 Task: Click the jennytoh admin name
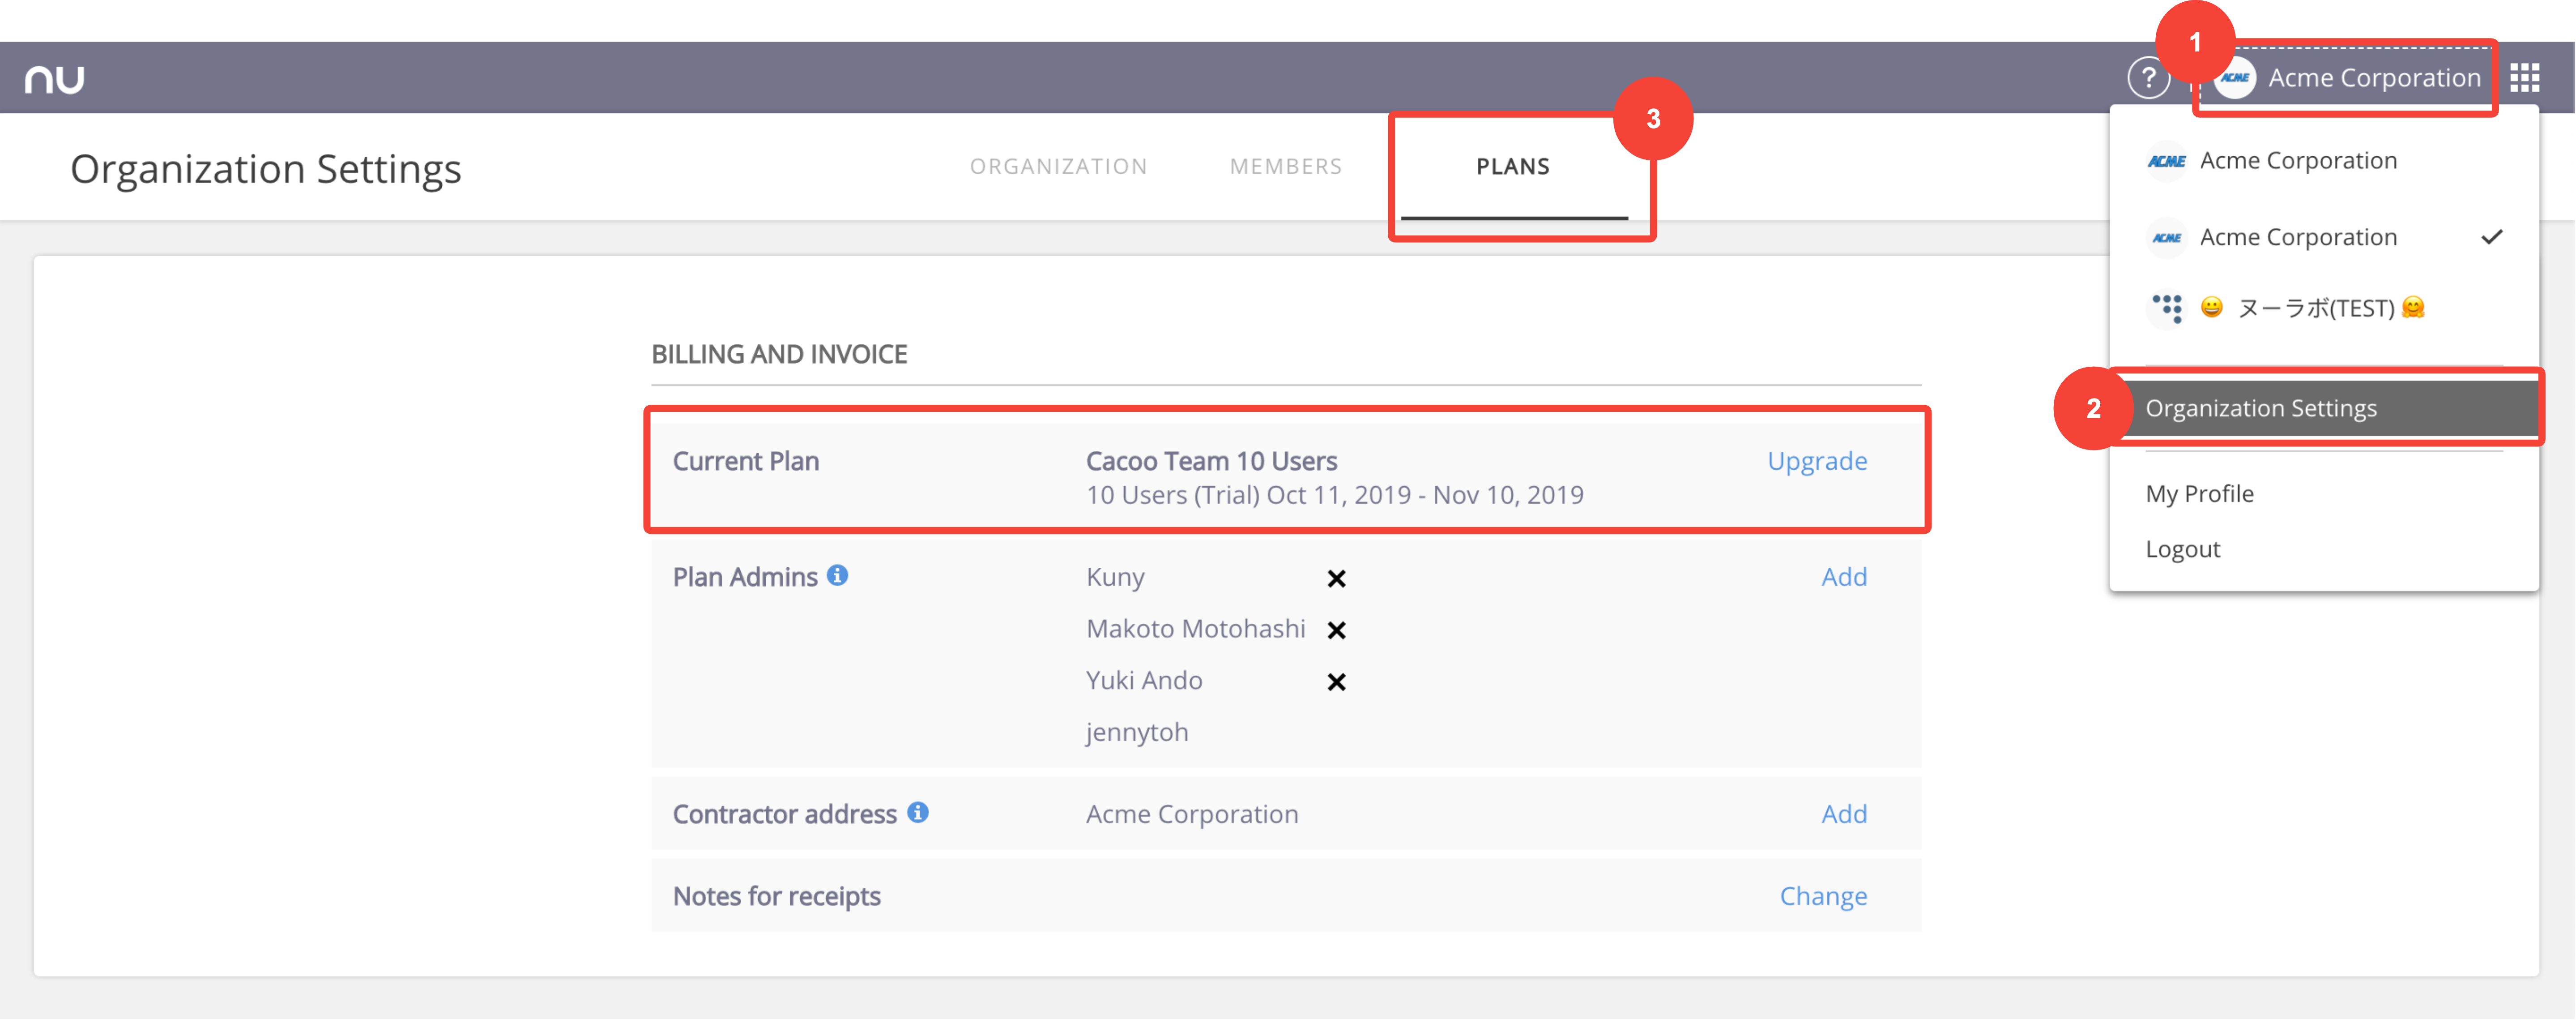[x=1137, y=732]
